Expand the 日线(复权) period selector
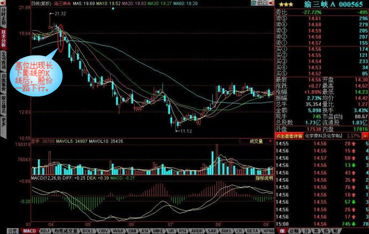Screen dimensions: 369x234 [x=39, y=3]
